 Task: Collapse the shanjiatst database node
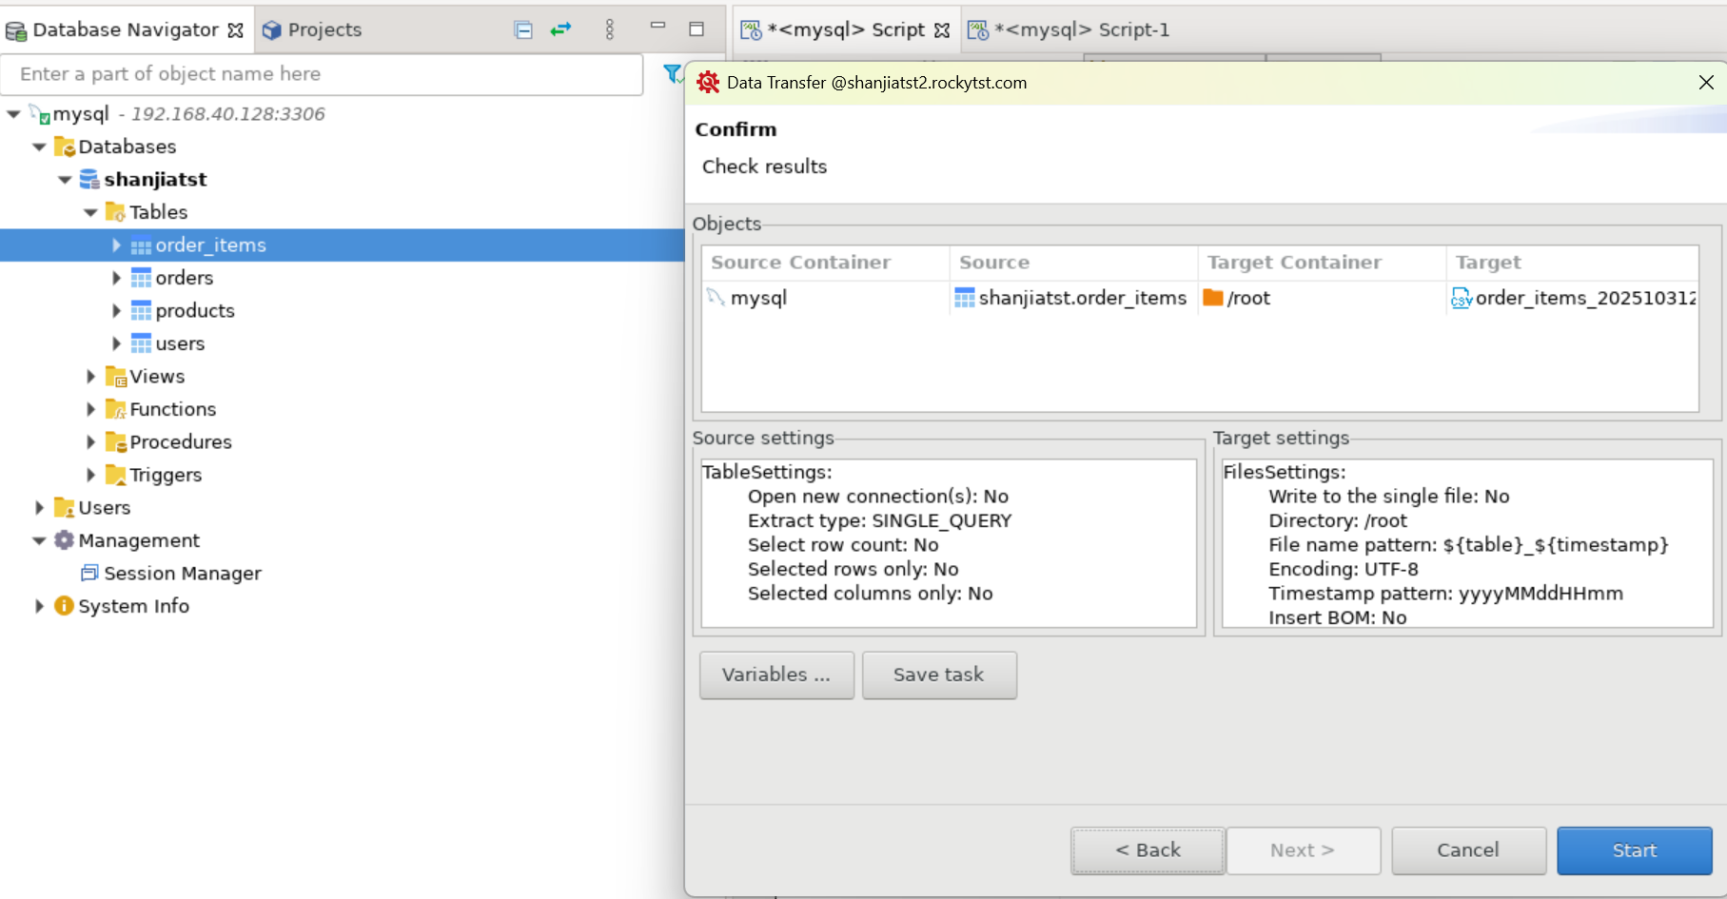tap(65, 180)
